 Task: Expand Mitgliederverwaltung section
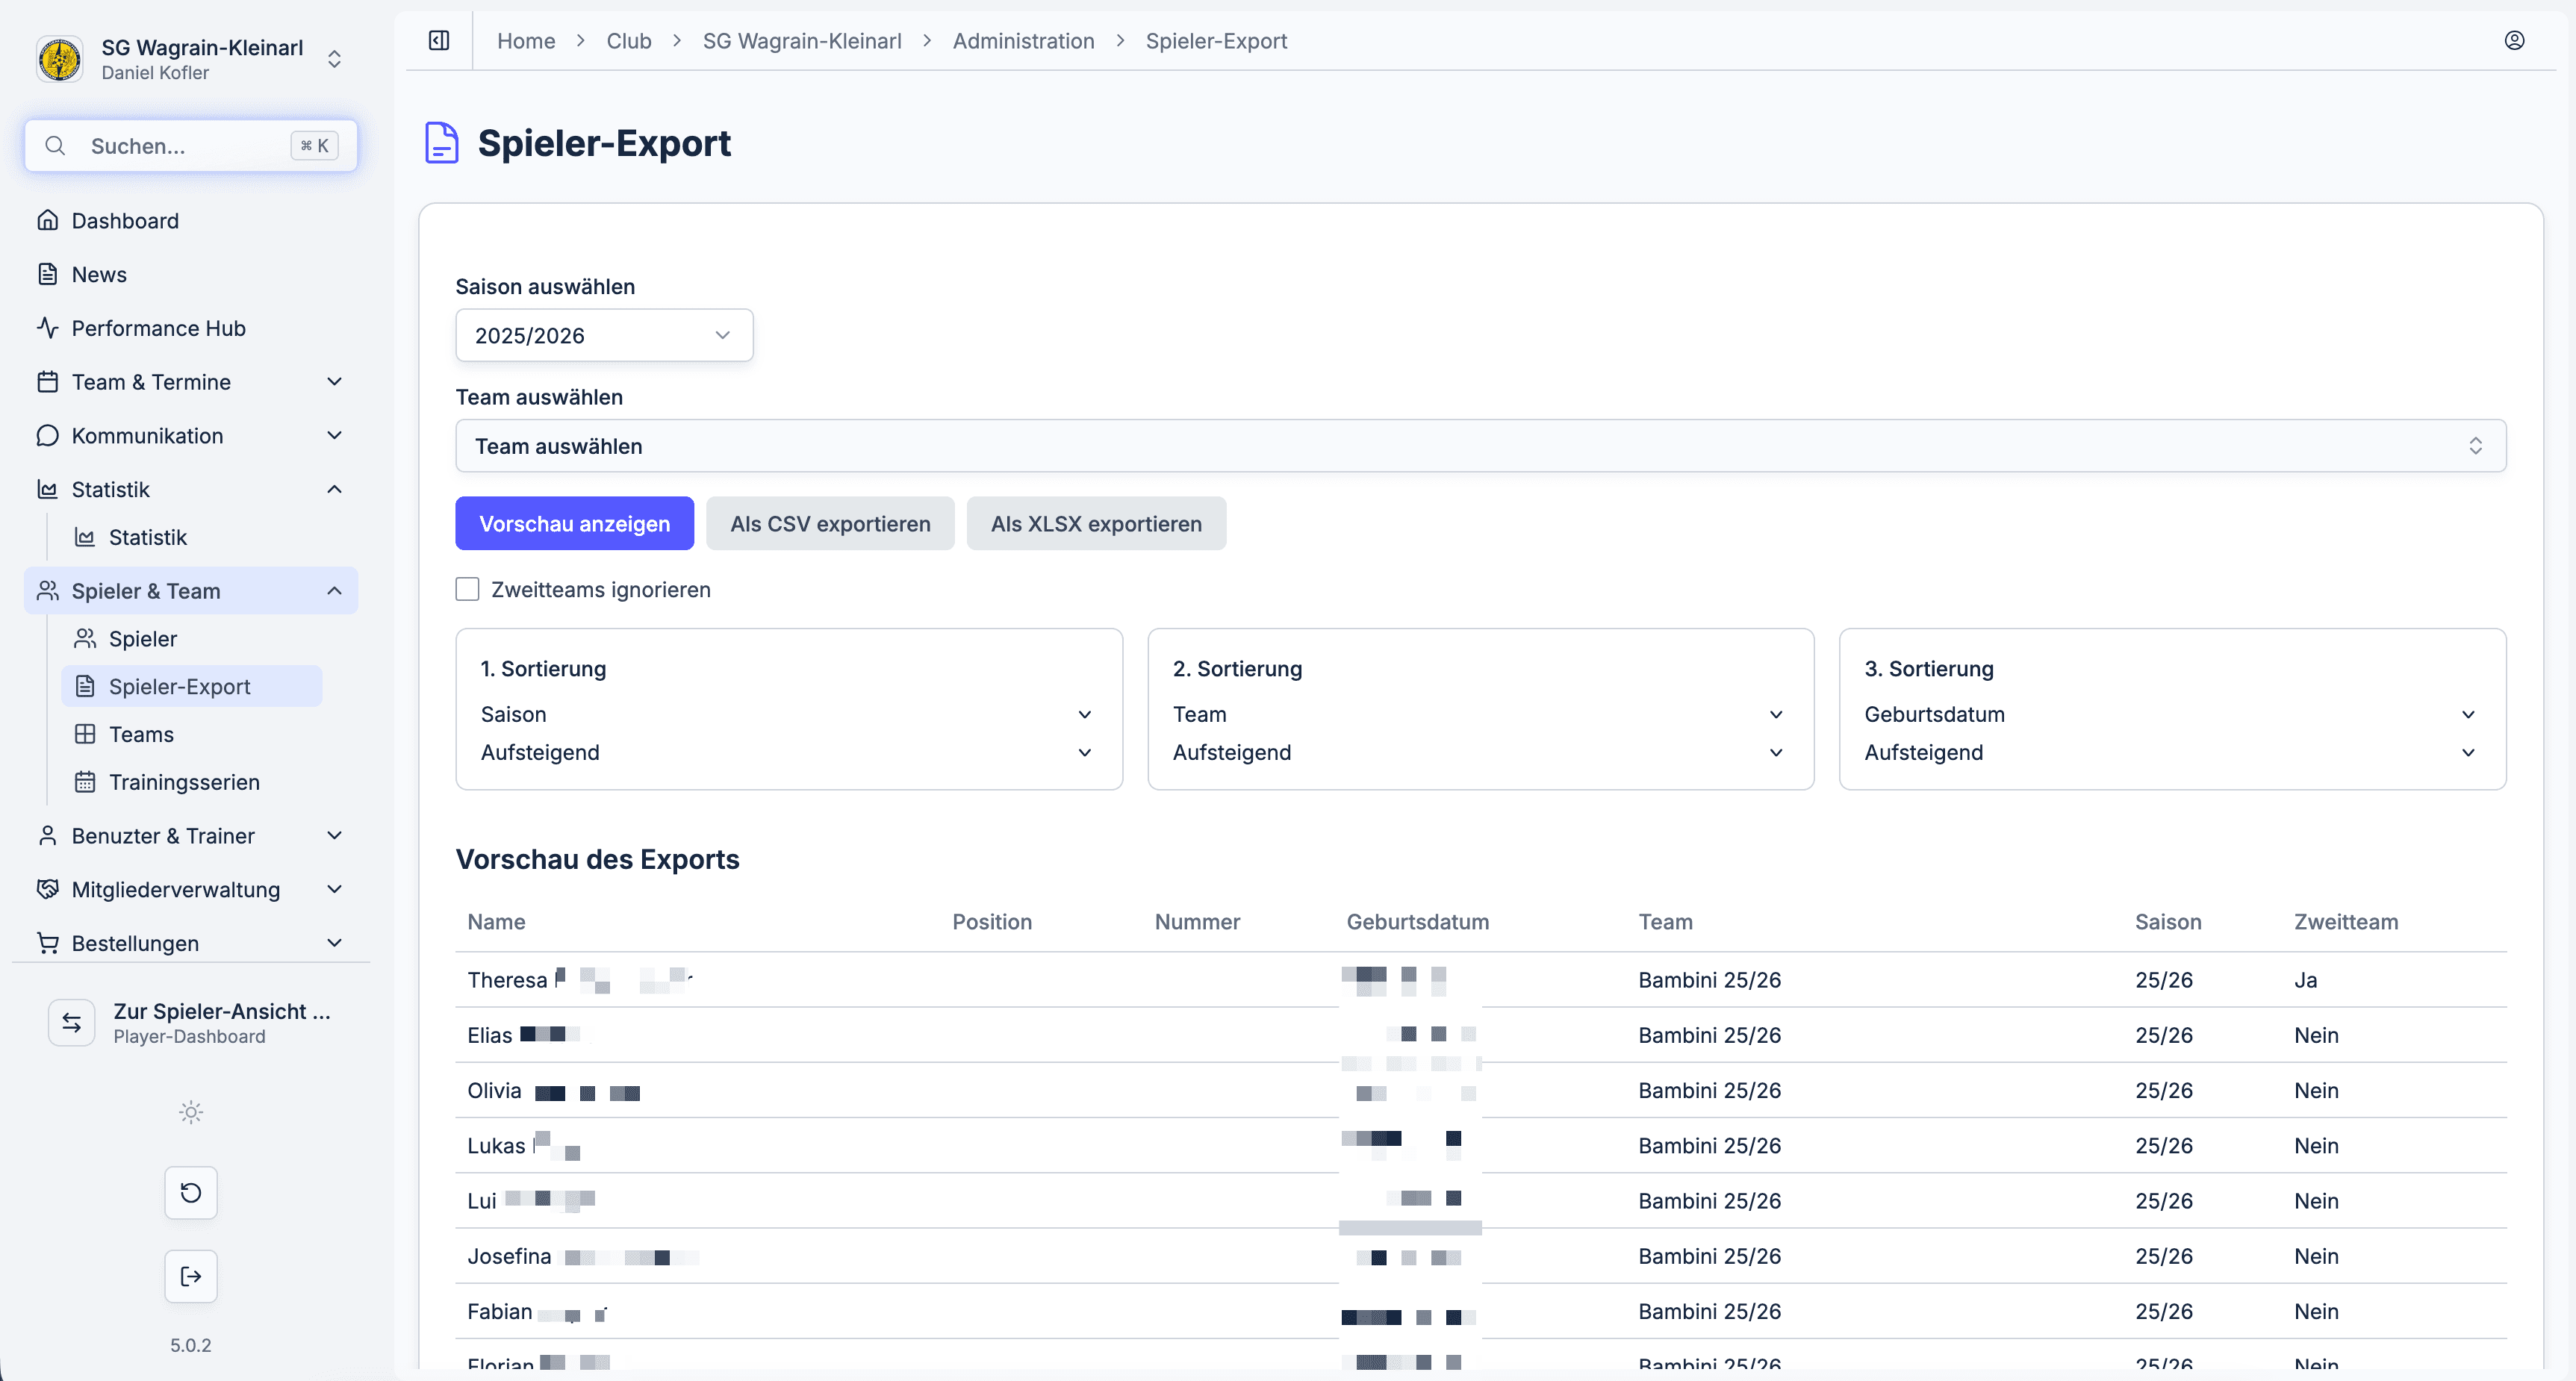191,890
